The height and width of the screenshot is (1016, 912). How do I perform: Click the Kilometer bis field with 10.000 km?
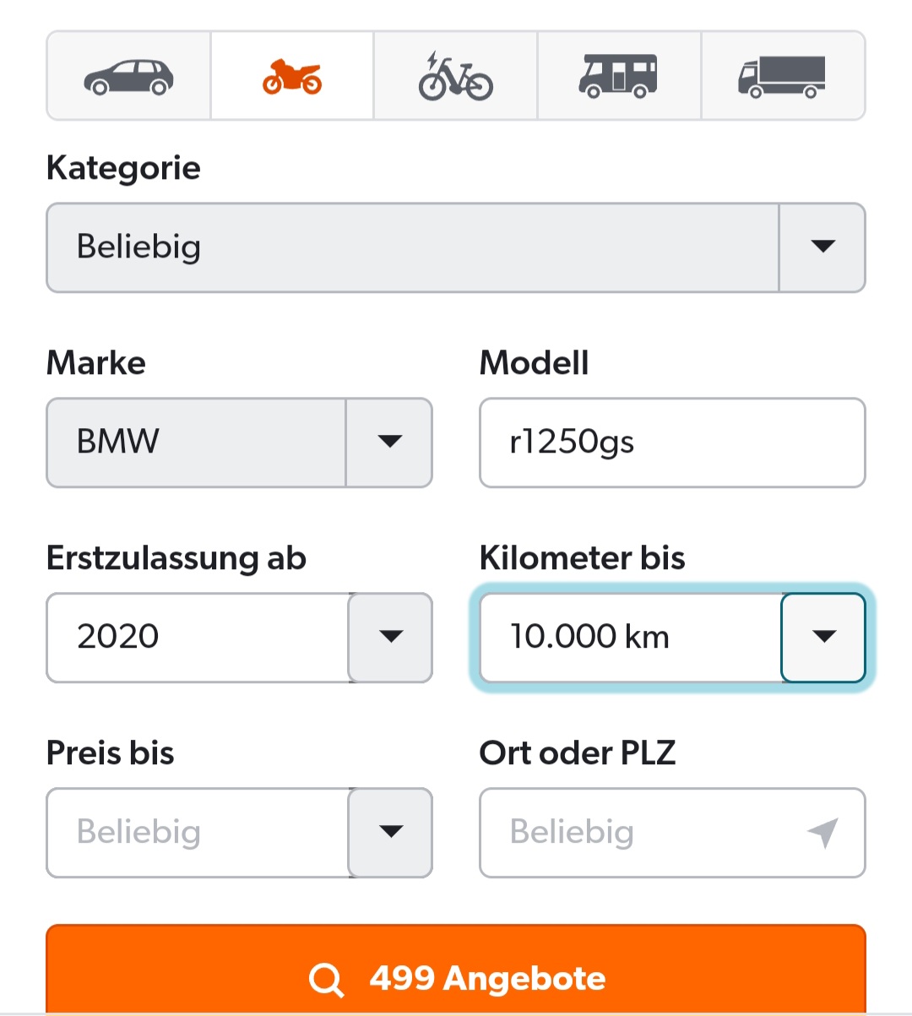click(630, 638)
